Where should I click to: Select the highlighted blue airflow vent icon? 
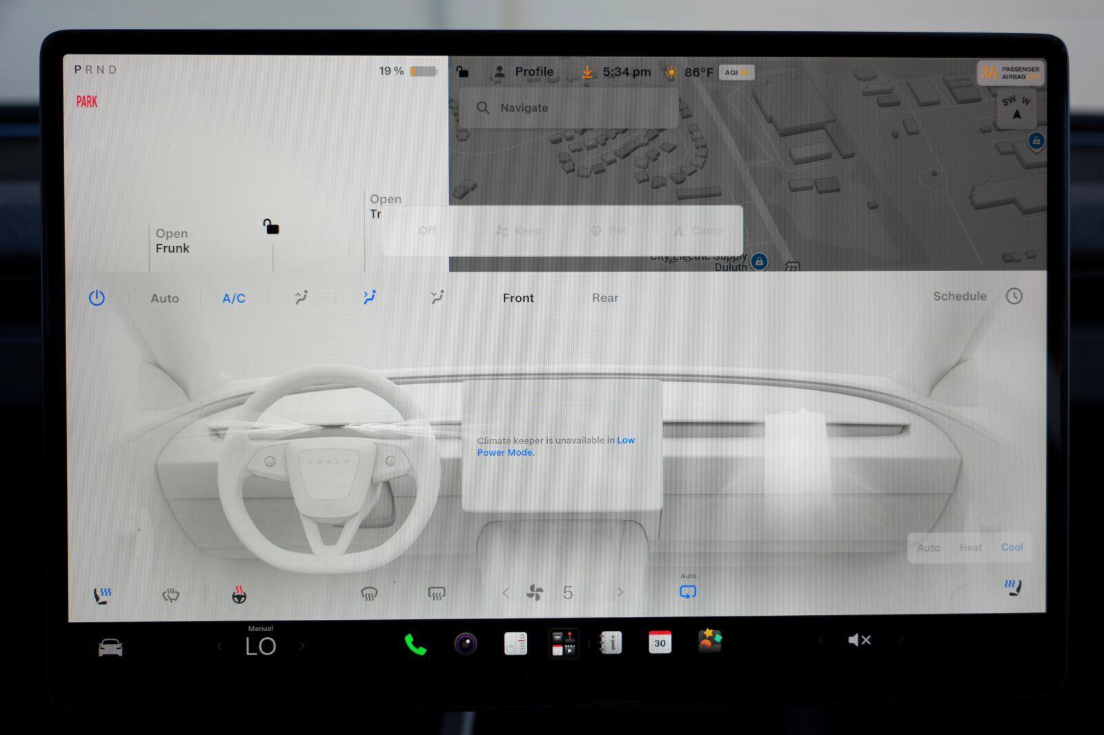(370, 297)
